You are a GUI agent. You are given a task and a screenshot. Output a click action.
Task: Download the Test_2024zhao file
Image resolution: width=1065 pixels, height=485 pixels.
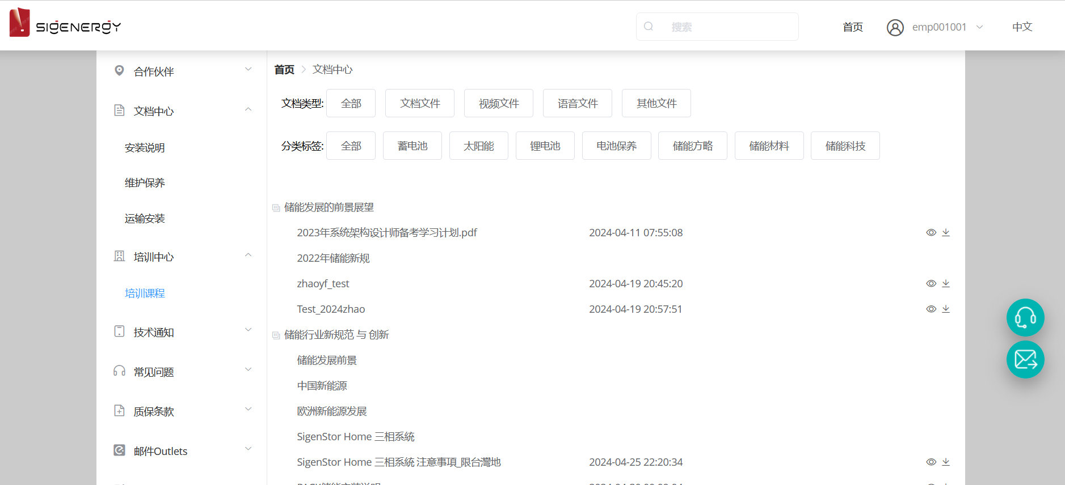point(946,309)
